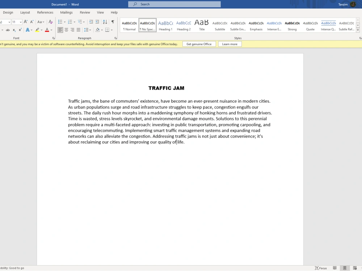Screen dimensions: 362x271
Task: Apply the Quote style
Action: (310, 25)
